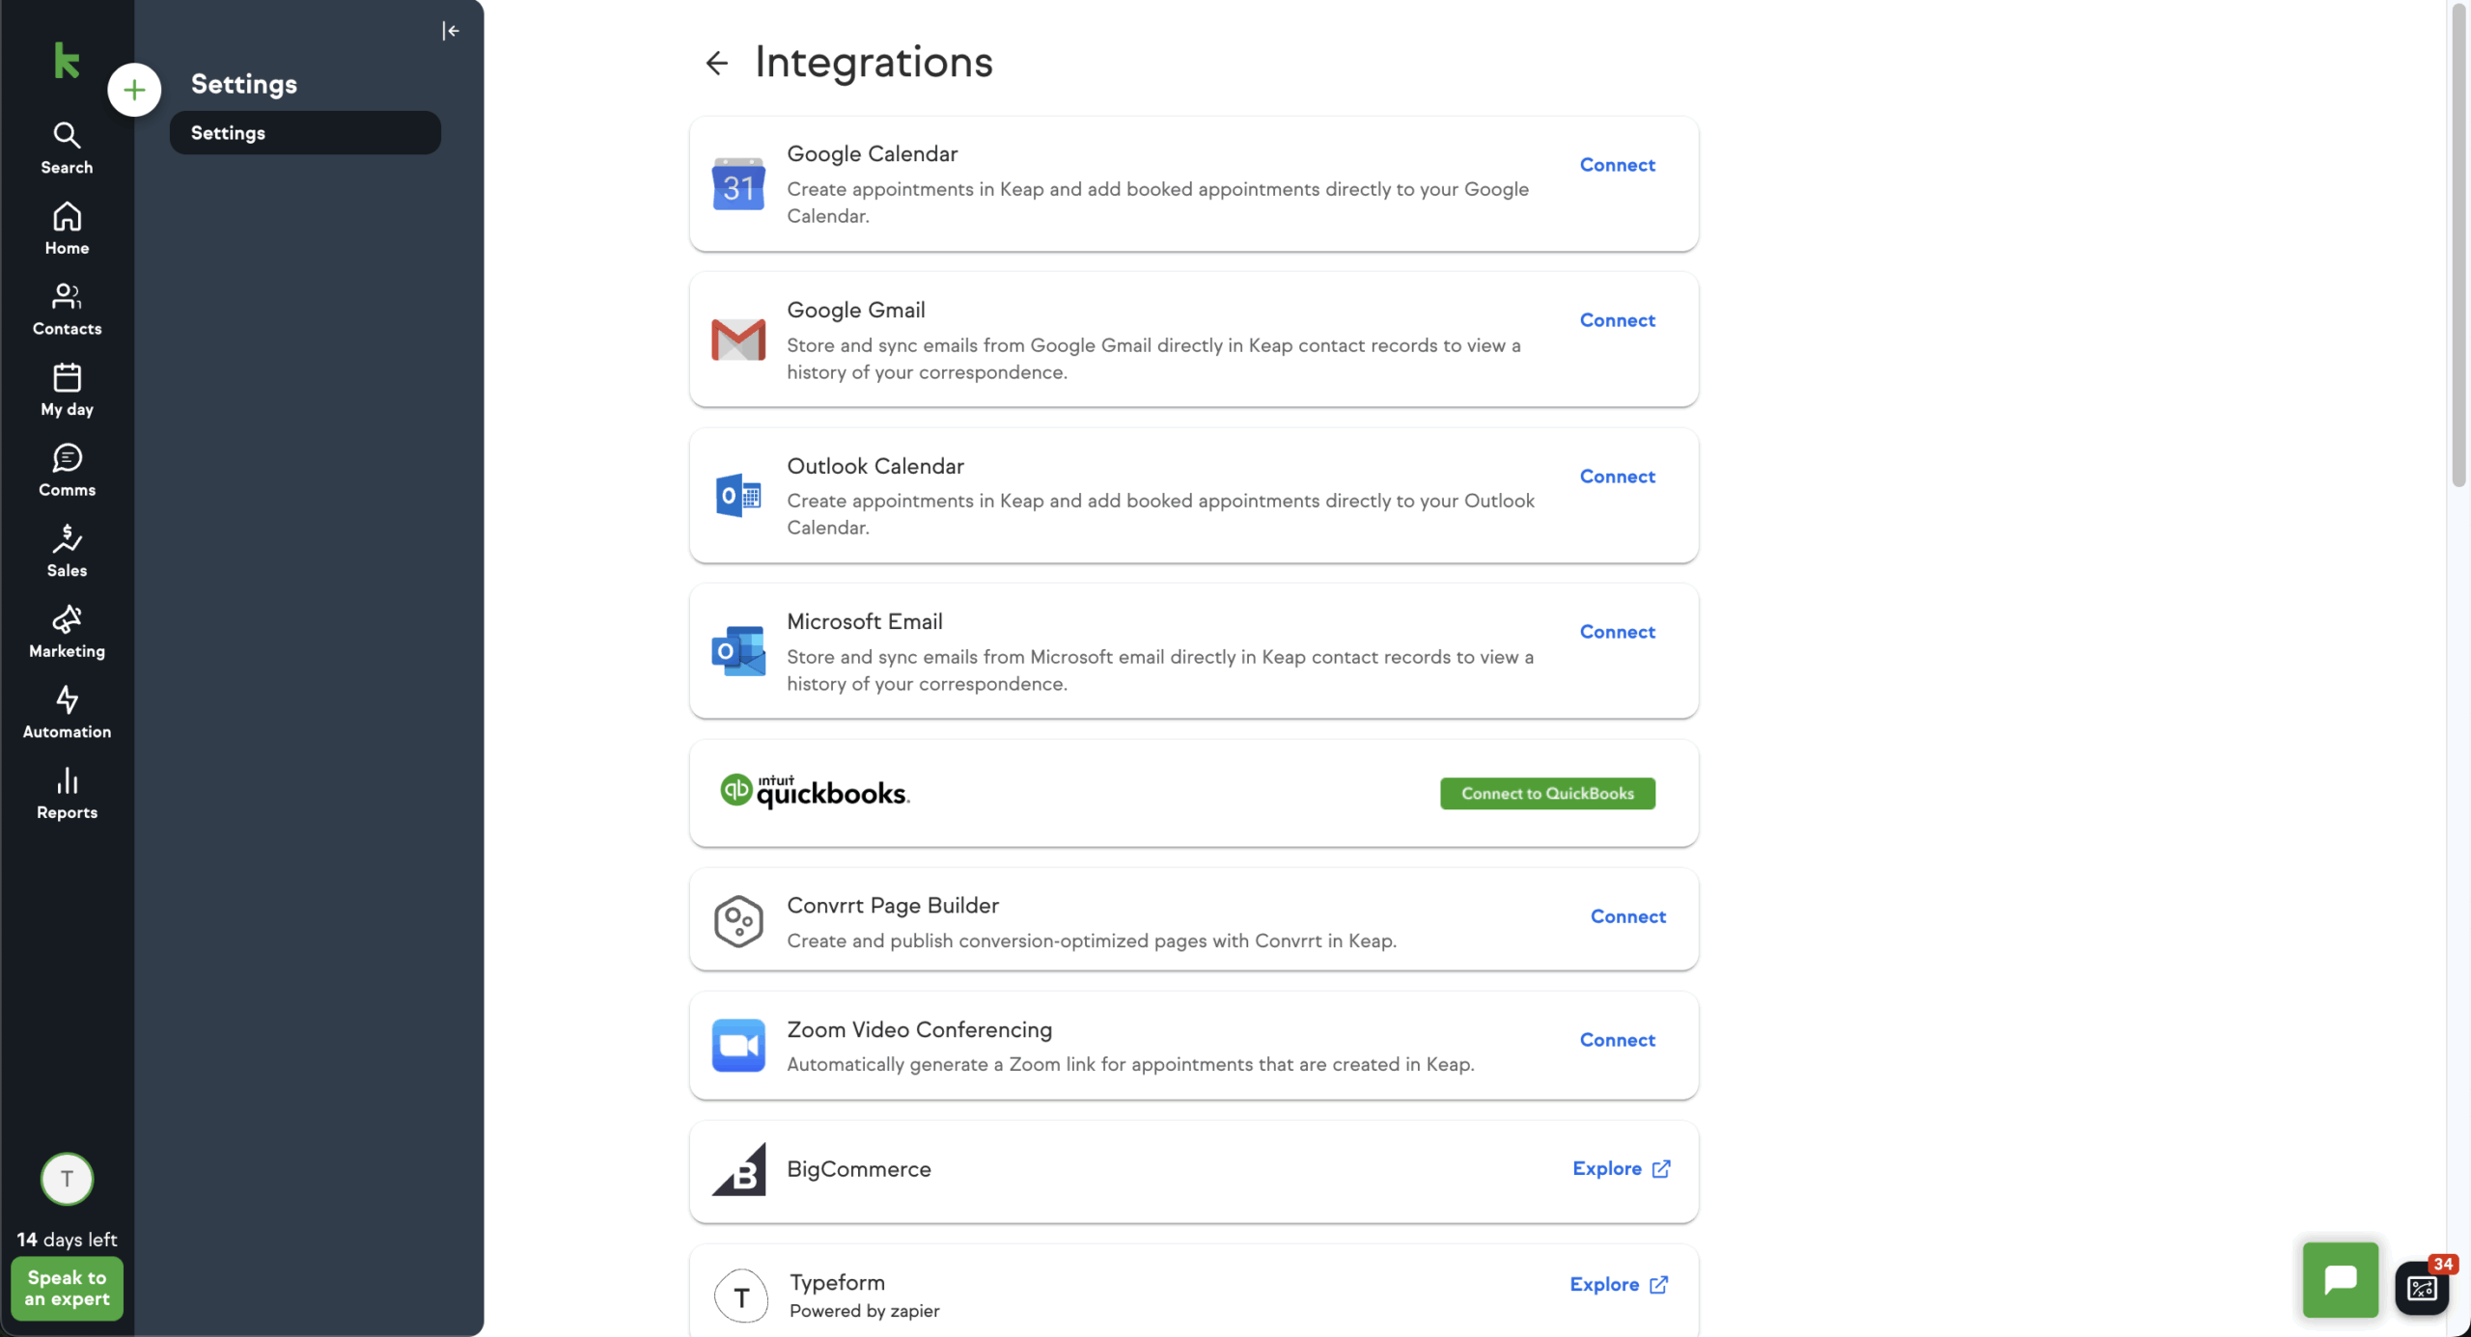The width and height of the screenshot is (2471, 1337).
Task: Open Search in the sidebar
Action: tap(67, 148)
